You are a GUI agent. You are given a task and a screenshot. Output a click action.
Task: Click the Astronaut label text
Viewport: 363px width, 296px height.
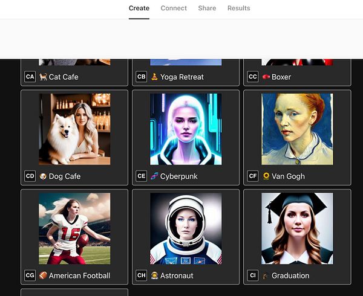coord(177,275)
